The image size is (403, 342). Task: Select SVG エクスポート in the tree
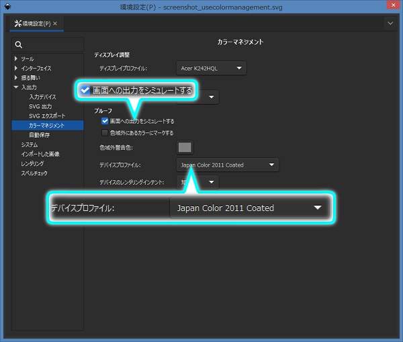pyautogui.click(x=47, y=116)
